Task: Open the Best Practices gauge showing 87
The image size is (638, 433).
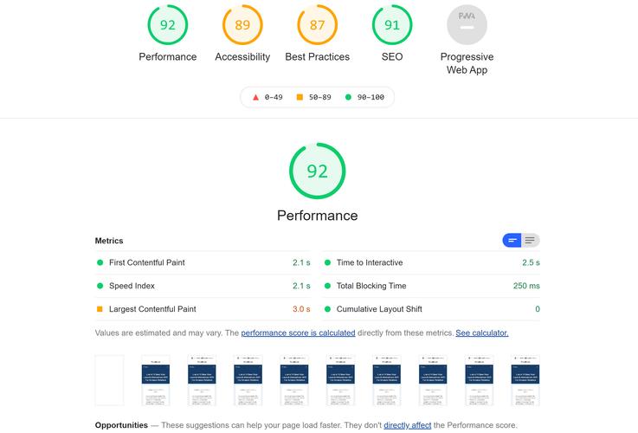Action: tap(318, 25)
